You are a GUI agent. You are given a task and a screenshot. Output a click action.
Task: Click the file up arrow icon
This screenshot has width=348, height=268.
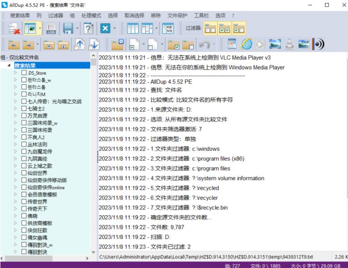tap(80, 44)
